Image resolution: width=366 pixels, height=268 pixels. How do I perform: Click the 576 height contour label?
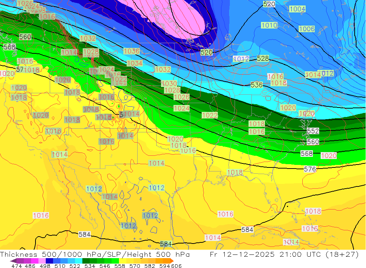(x=310, y=169)
